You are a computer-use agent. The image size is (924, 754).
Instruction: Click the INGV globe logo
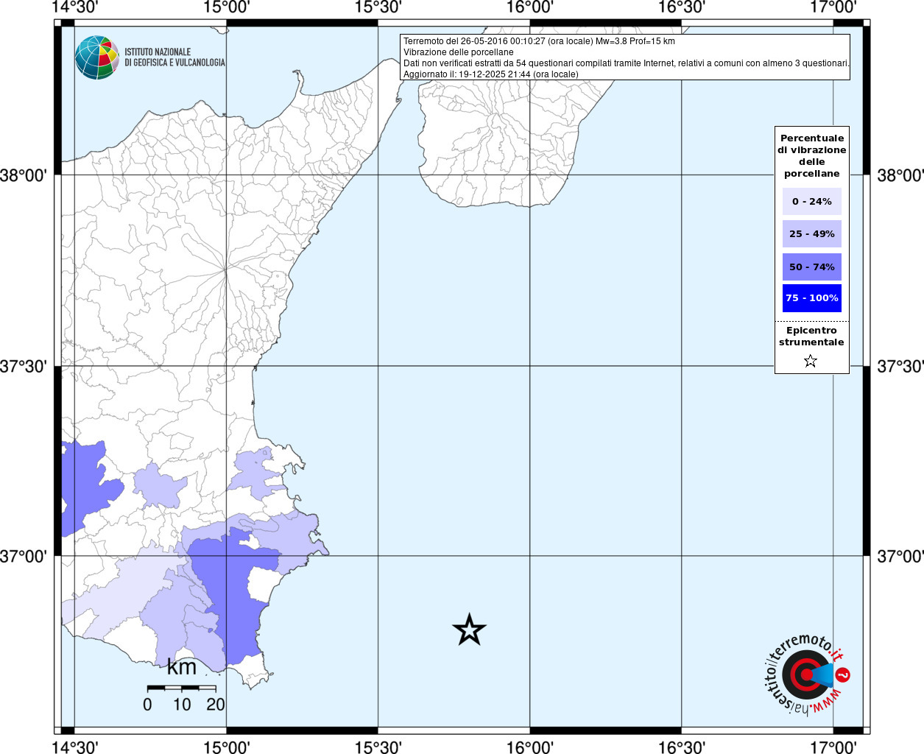coord(96,57)
